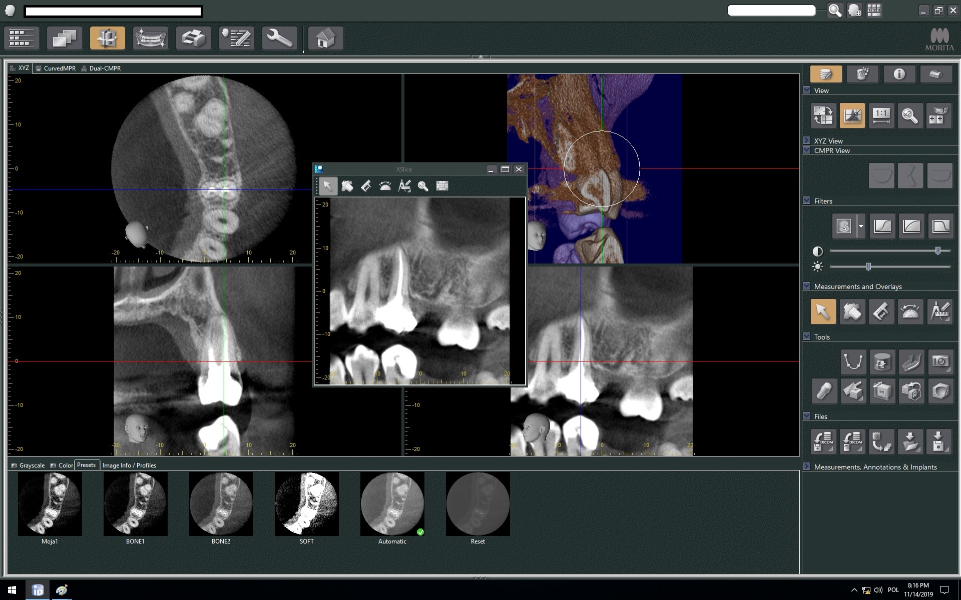Click the add panorama views button in View
Image resolution: width=961 pixels, height=600 pixels.
pos(939,116)
